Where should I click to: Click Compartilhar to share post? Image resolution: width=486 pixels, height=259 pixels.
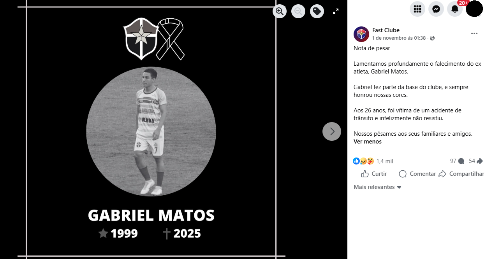pos(461,174)
